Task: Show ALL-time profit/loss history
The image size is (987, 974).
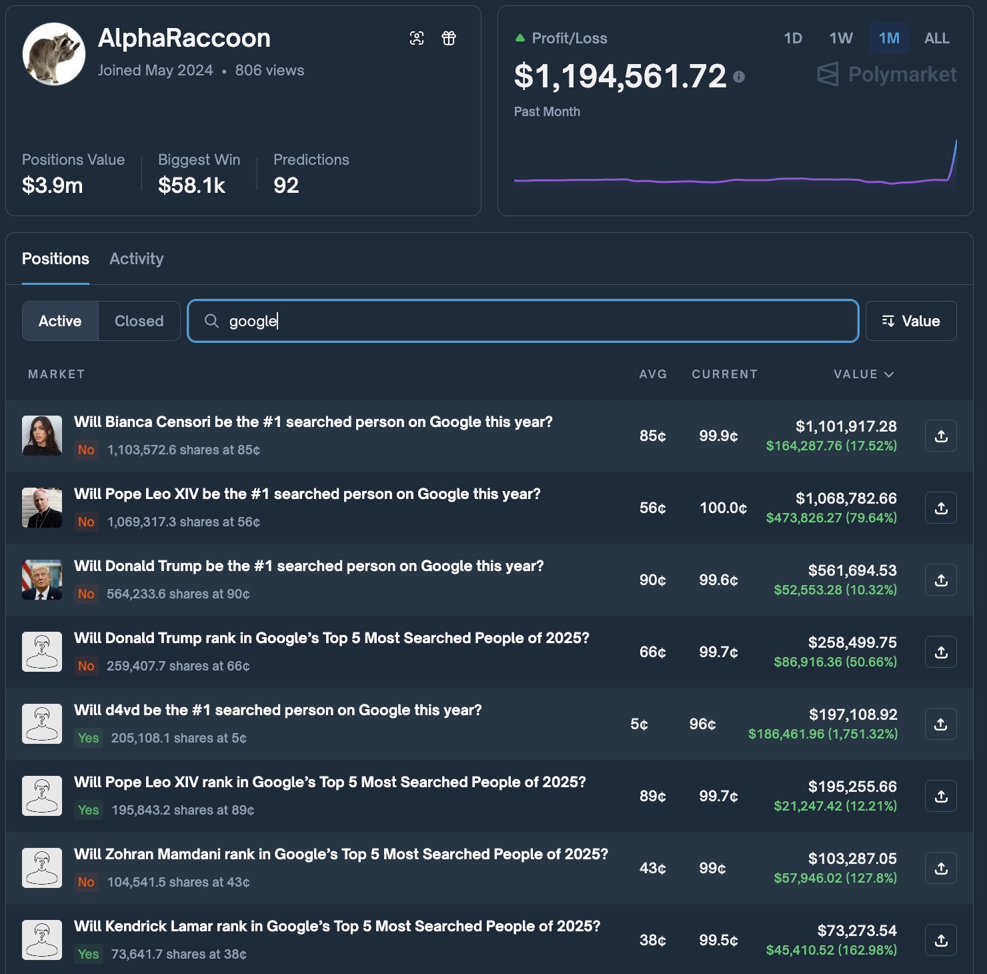Action: click(936, 38)
